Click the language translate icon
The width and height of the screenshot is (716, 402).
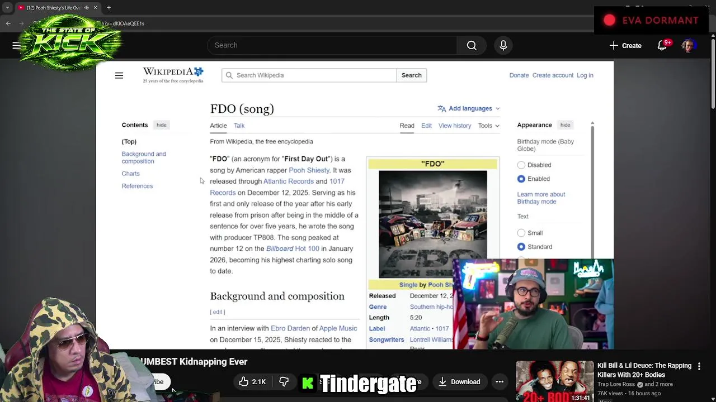pos(441,108)
